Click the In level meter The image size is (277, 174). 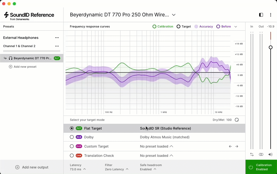coord(252,90)
